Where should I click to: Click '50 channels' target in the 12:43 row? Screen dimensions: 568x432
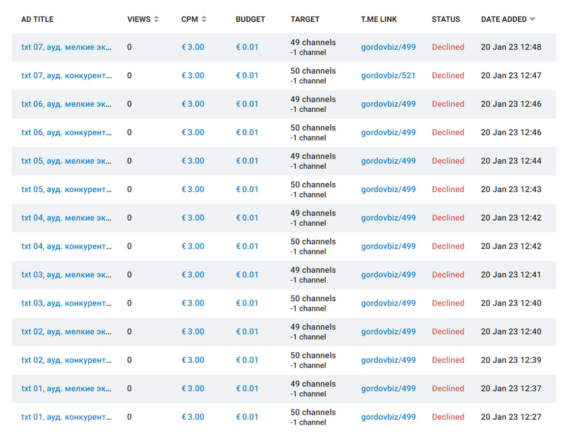[313, 185]
